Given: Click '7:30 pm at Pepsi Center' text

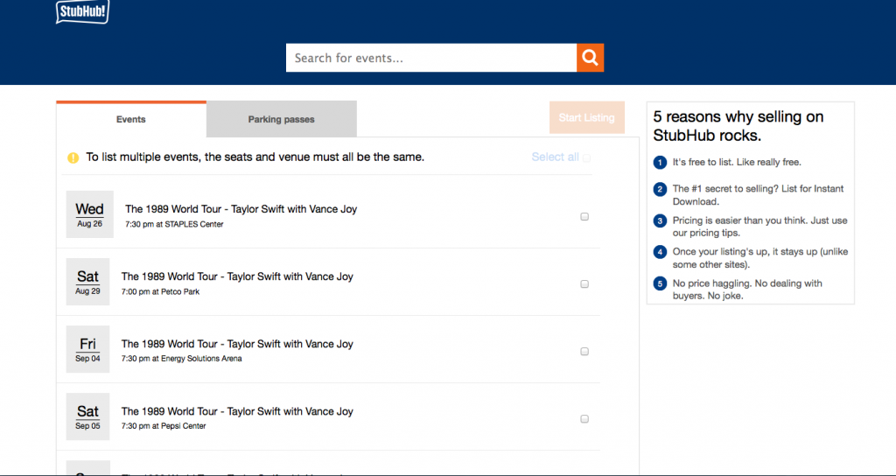Looking at the screenshot, I should [164, 426].
